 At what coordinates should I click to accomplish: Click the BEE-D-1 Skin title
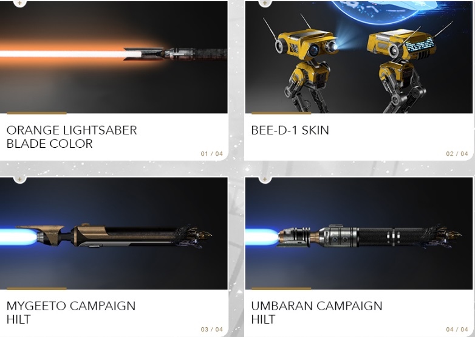(290, 130)
